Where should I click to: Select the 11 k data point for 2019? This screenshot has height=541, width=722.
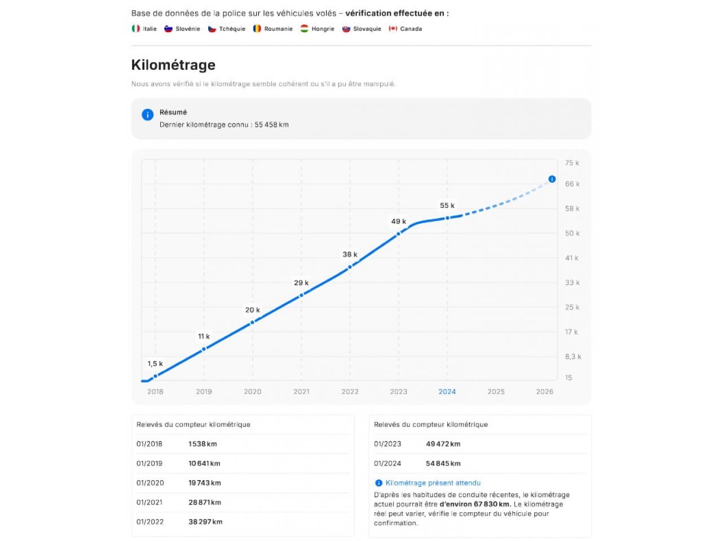[204, 349]
